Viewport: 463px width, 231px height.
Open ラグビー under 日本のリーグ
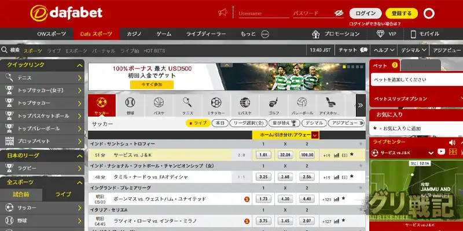[42, 168]
